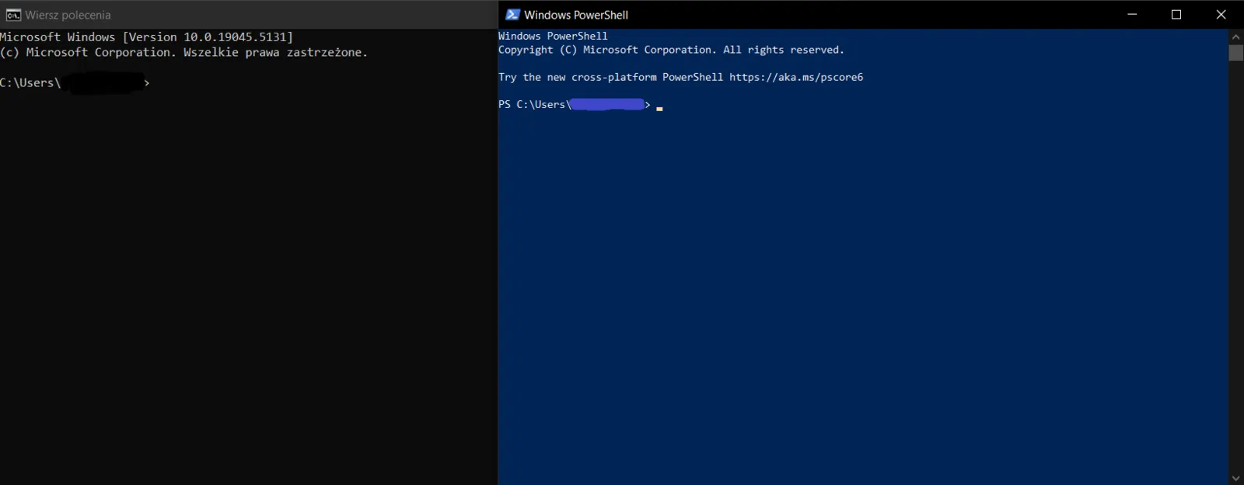
Task: Click the 'Wszelkie prawa zastrzeżone' copyright line
Action: point(183,52)
